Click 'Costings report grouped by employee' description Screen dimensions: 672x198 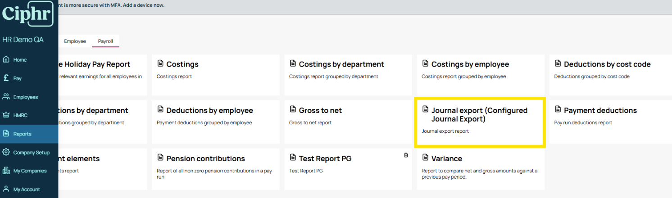(x=464, y=76)
